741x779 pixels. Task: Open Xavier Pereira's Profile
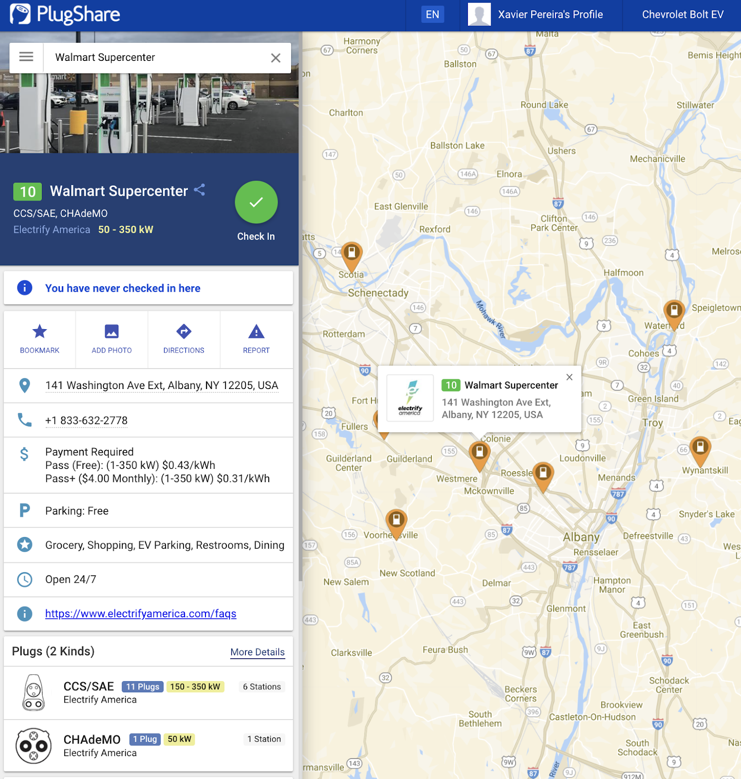coord(550,15)
